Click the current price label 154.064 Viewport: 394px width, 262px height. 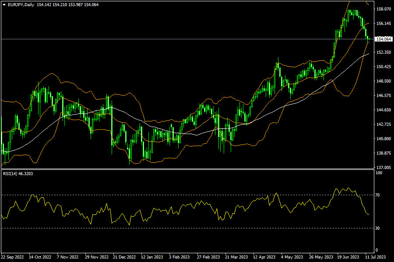[383, 39]
